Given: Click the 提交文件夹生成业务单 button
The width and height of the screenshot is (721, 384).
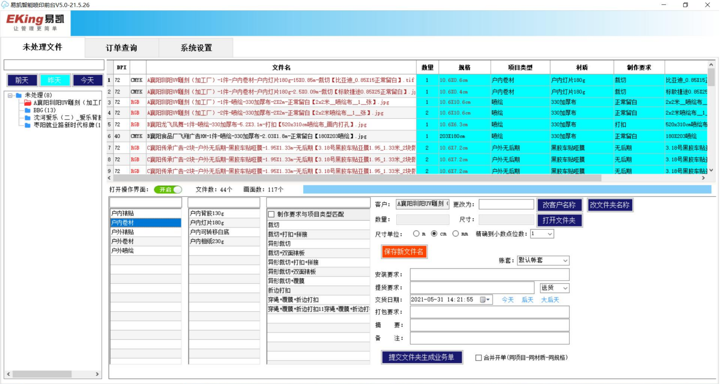Looking at the screenshot, I should [421, 357].
